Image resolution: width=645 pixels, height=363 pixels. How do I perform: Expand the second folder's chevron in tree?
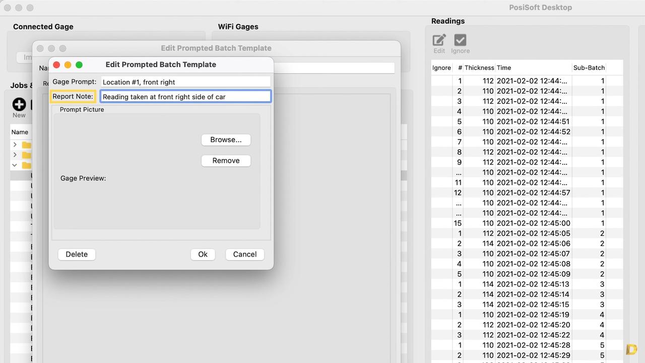coord(15,155)
